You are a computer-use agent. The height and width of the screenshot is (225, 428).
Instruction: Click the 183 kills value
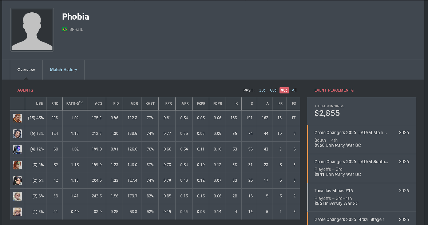234,118
